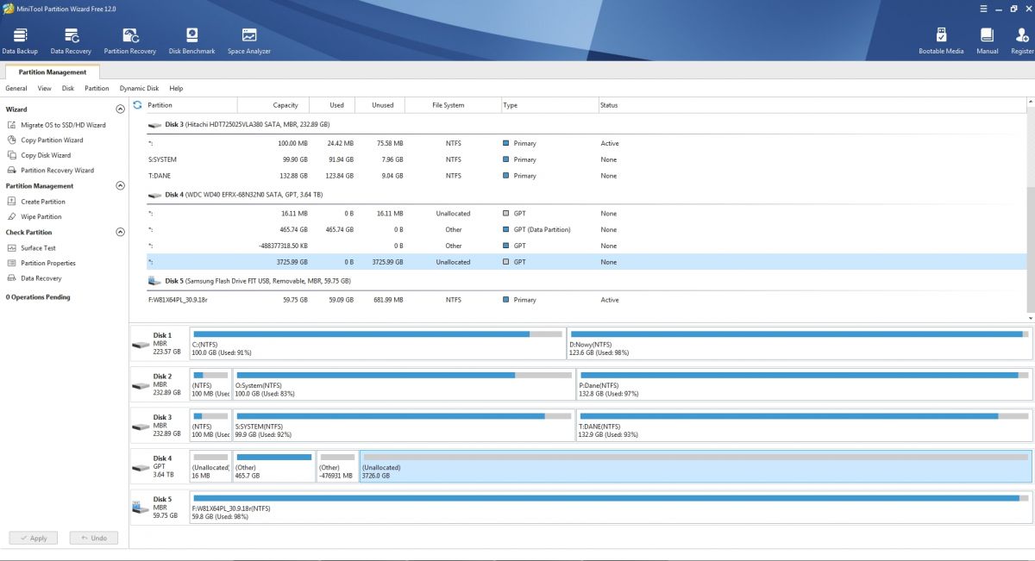Select the Disk 5 icon in disk map
The width and height of the screenshot is (1035, 561).
[x=141, y=508]
